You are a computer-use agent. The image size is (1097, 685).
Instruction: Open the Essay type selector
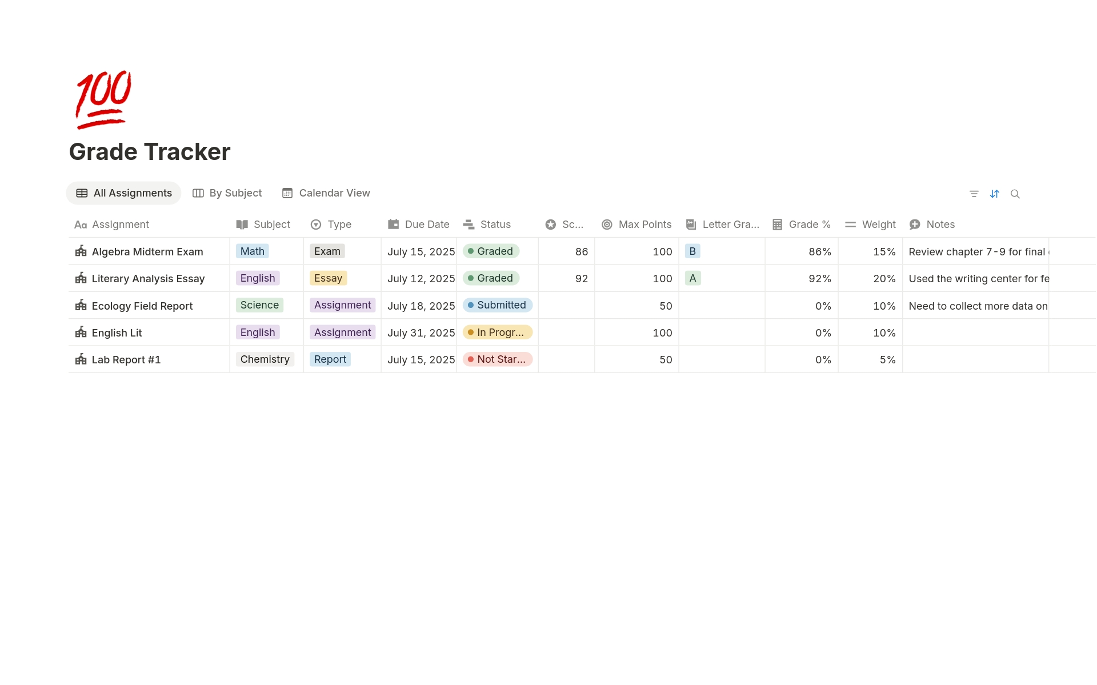tap(328, 278)
